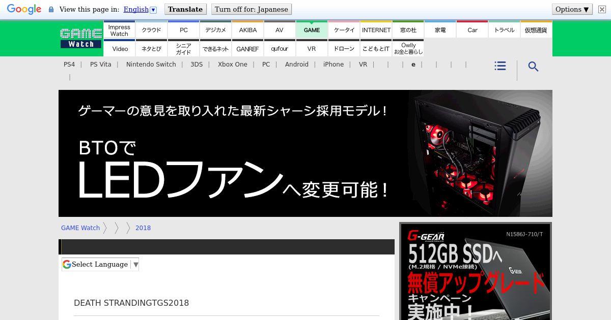Open the hamburger menu list icon
Viewport: 611px width, 320px height.
500,66
